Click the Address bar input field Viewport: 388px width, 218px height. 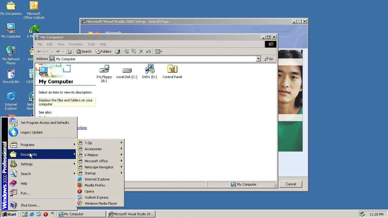coord(153,59)
